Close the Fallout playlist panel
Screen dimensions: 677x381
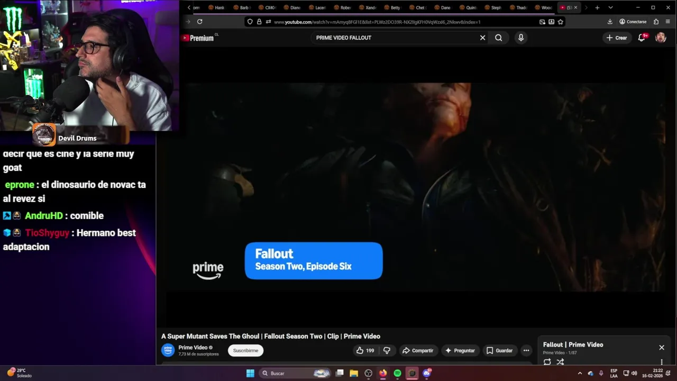coord(662,348)
